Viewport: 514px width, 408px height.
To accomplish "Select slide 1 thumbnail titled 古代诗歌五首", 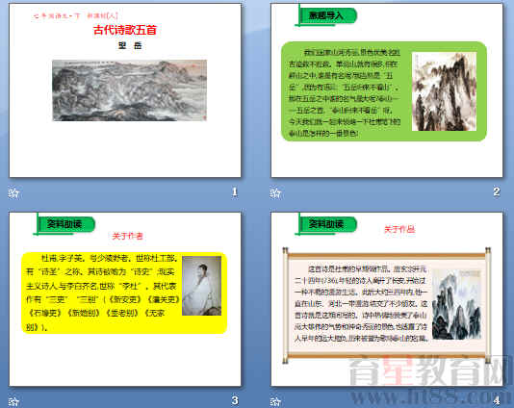I will click(x=125, y=90).
